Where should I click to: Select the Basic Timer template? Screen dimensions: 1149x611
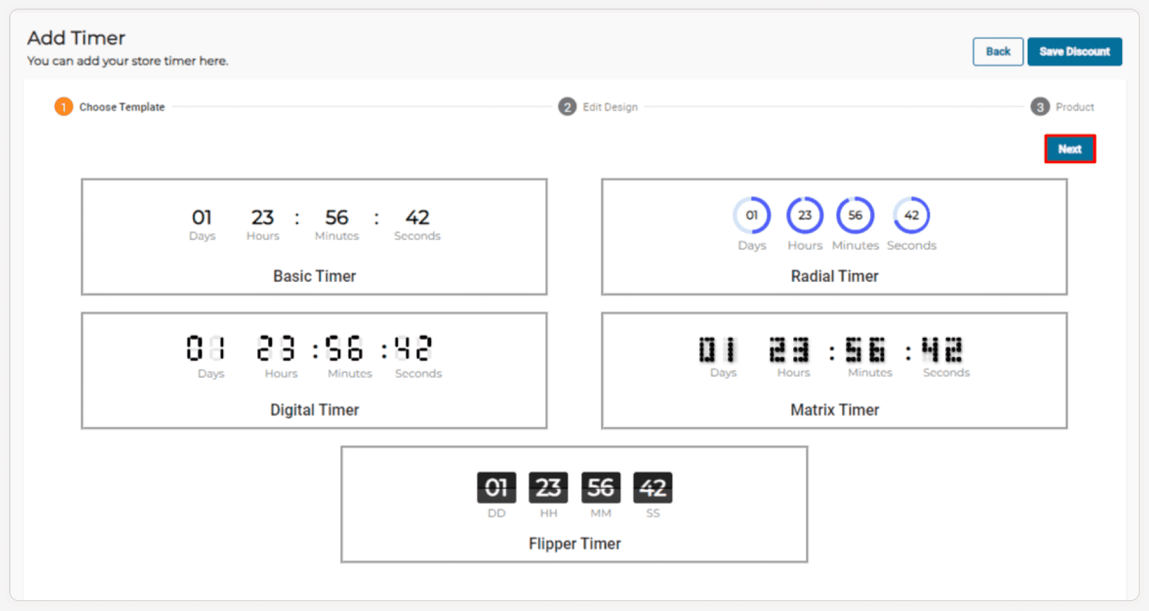coord(314,237)
